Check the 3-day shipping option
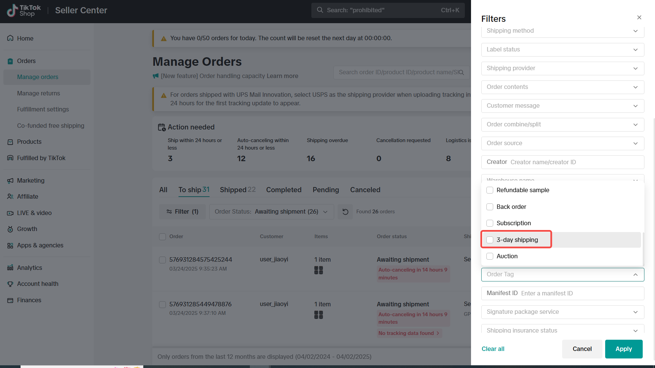The image size is (655, 368). click(x=490, y=240)
